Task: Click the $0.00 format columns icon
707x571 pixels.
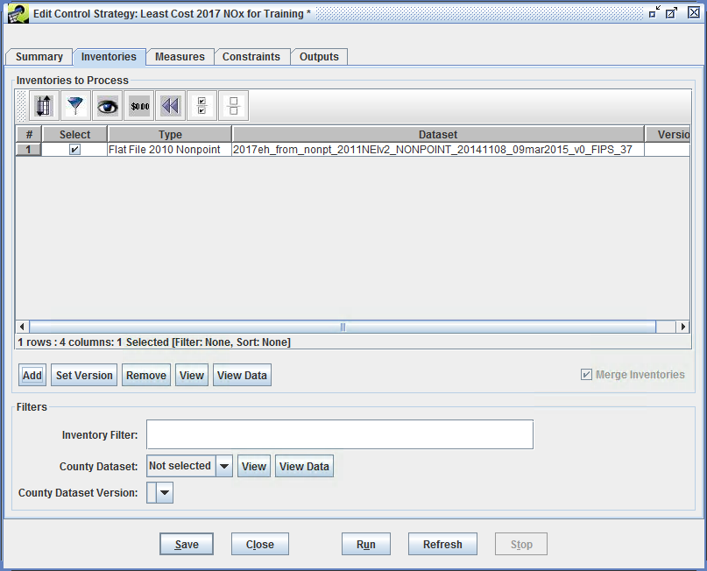Action: (x=138, y=105)
